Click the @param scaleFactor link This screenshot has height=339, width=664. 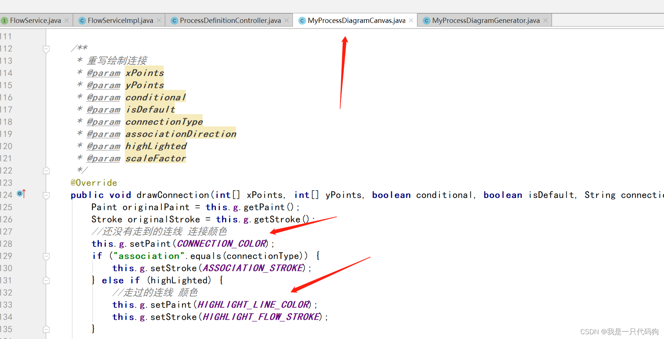[x=103, y=158]
